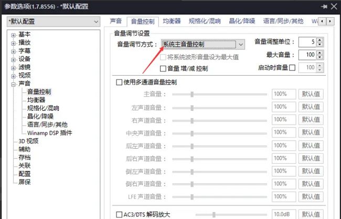Reset AC3/DTS 解码放大 with 默认值 button
Image resolution: width=341 pixels, height=219 pixels.
[311, 214]
